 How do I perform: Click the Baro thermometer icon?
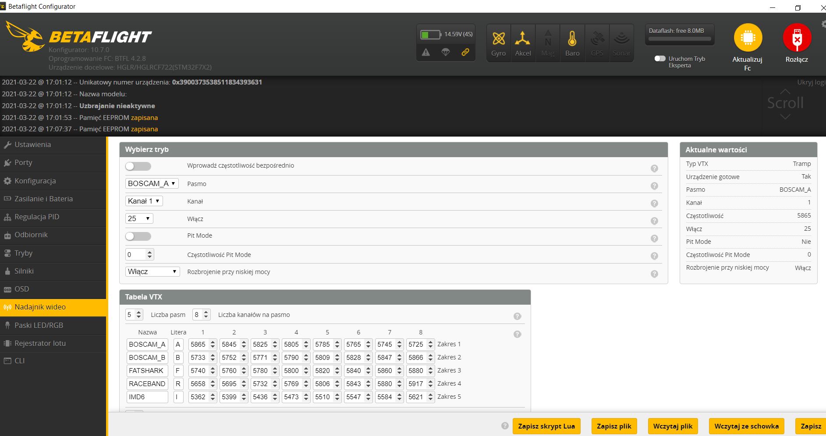[x=572, y=39]
